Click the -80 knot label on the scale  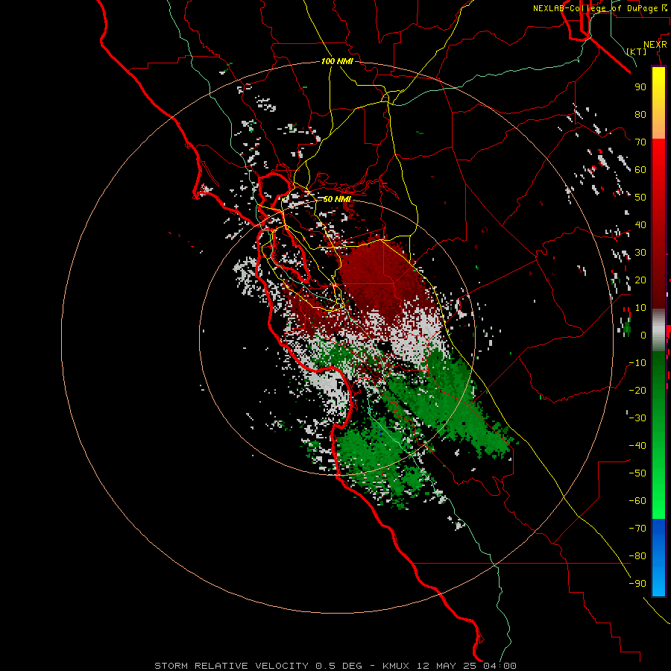pos(637,556)
